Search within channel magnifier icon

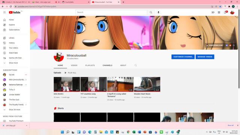tap(136, 65)
